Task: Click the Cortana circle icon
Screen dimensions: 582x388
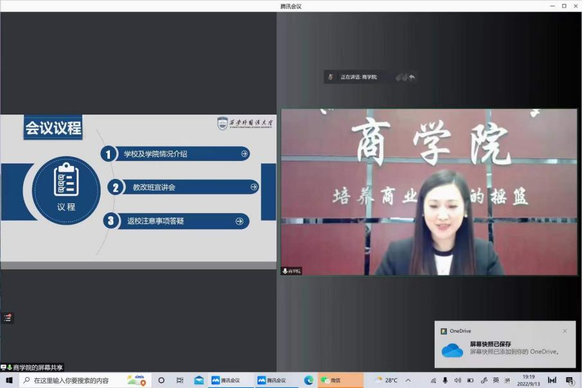Action: pyautogui.click(x=161, y=380)
